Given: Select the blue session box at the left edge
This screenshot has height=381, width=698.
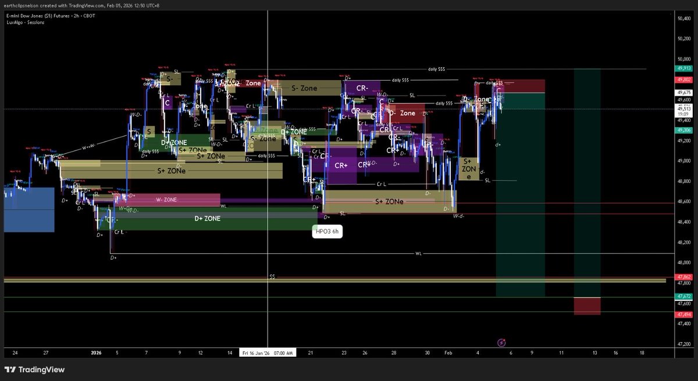Looking at the screenshot, I should pyautogui.click(x=29, y=209).
